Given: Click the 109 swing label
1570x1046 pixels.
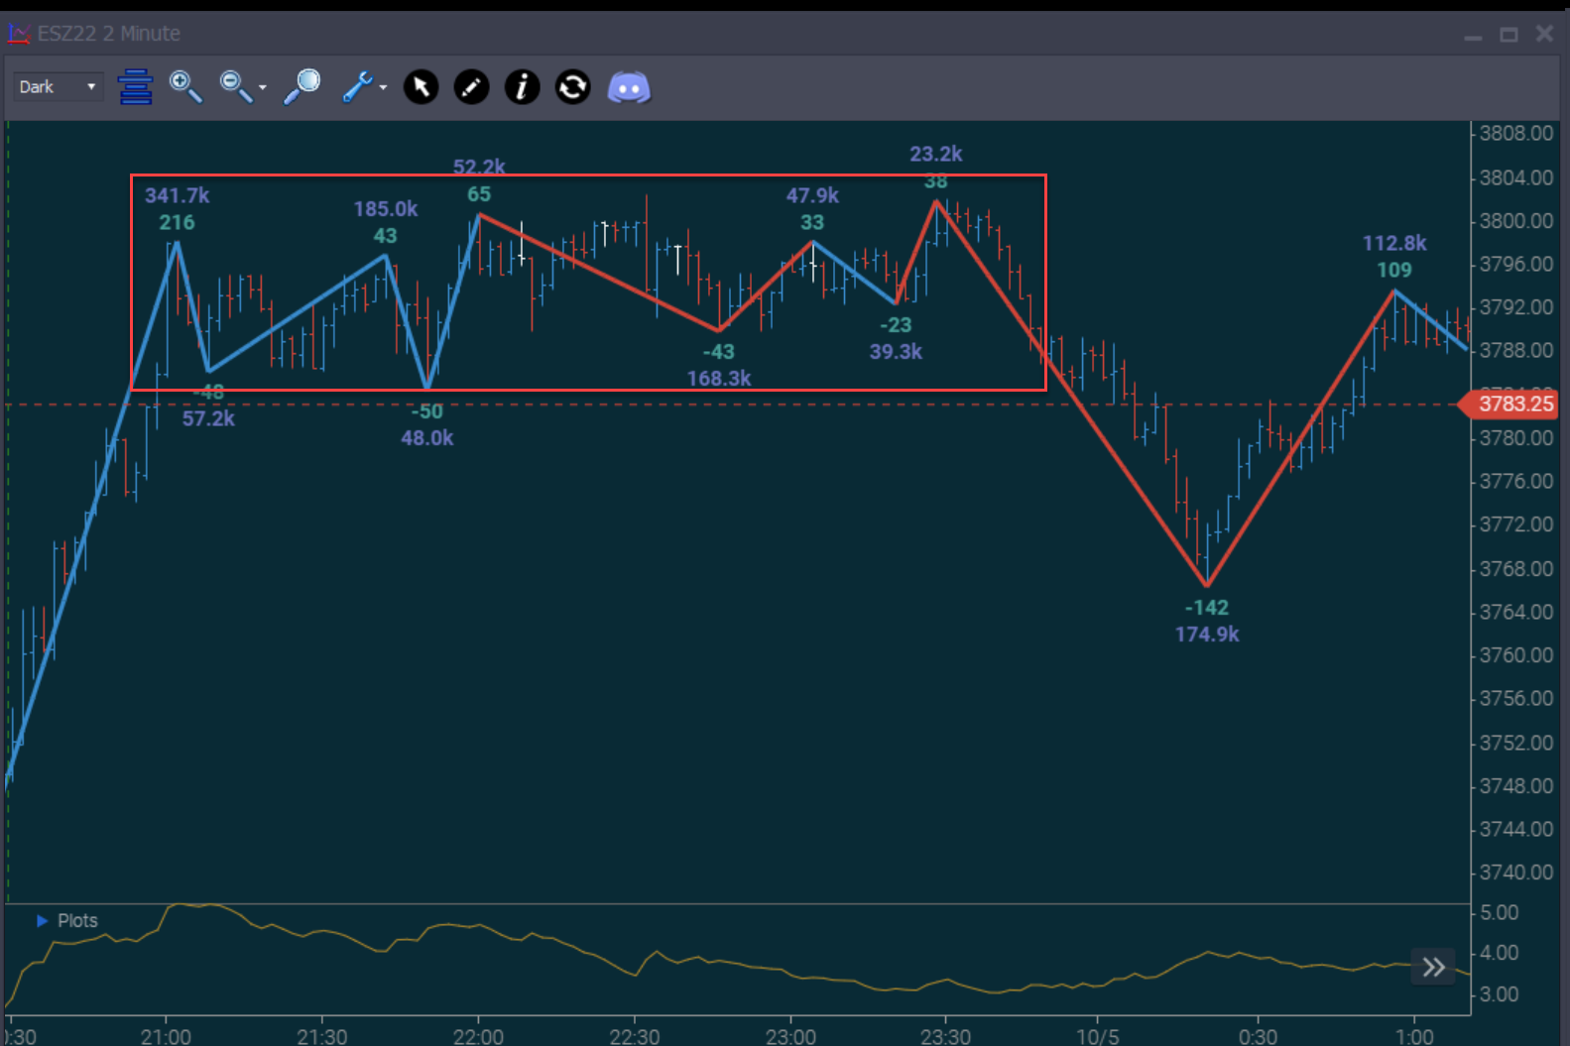Looking at the screenshot, I should pos(1394,271).
